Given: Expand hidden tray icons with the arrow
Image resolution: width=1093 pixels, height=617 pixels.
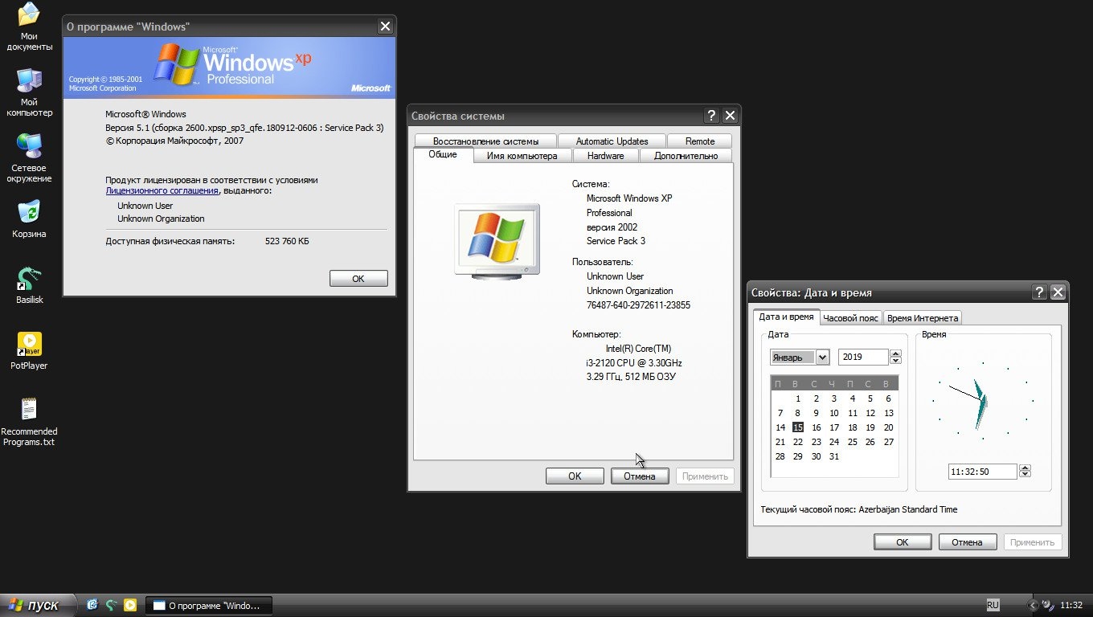Looking at the screenshot, I should [x=1033, y=605].
